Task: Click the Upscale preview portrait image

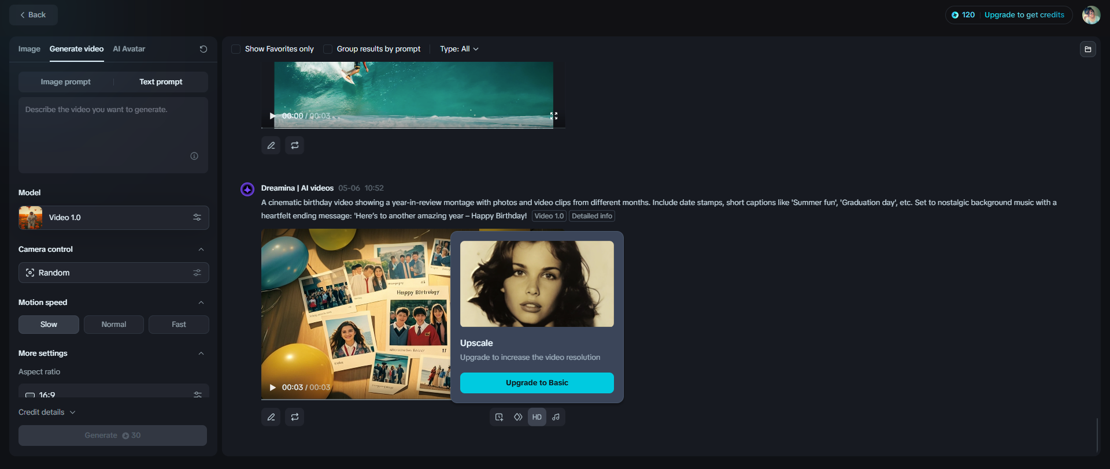Action: click(537, 284)
